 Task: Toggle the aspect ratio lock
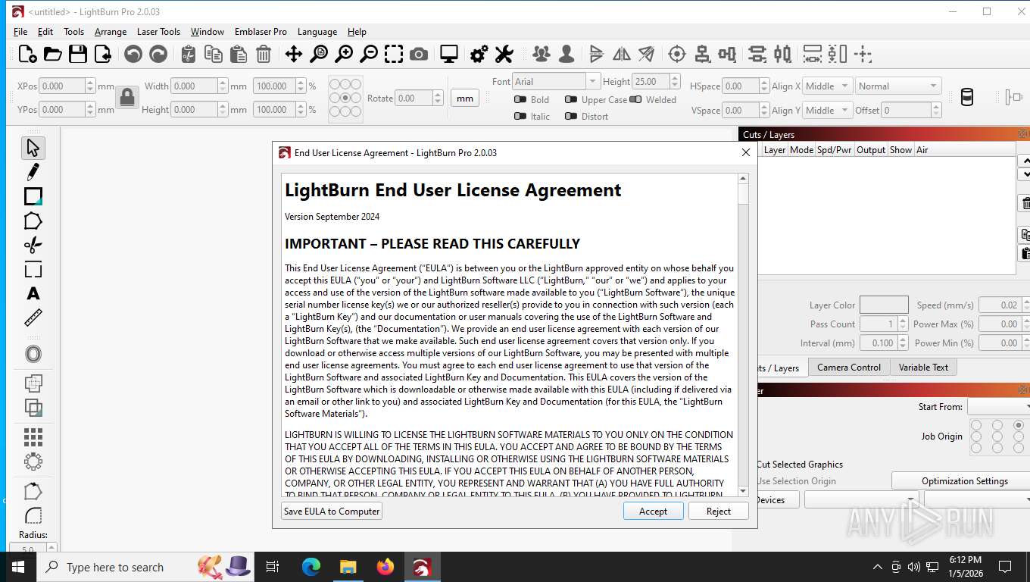(x=127, y=97)
